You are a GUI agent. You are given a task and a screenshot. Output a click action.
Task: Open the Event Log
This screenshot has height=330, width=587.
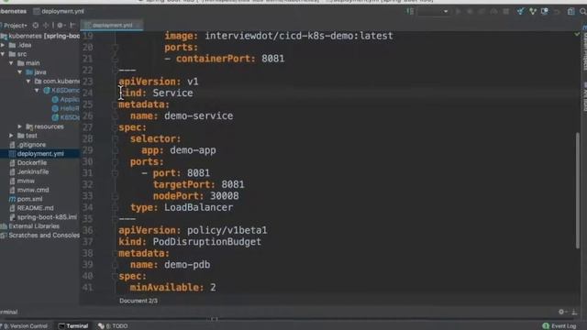pyautogui.click(x=559, y=326)
